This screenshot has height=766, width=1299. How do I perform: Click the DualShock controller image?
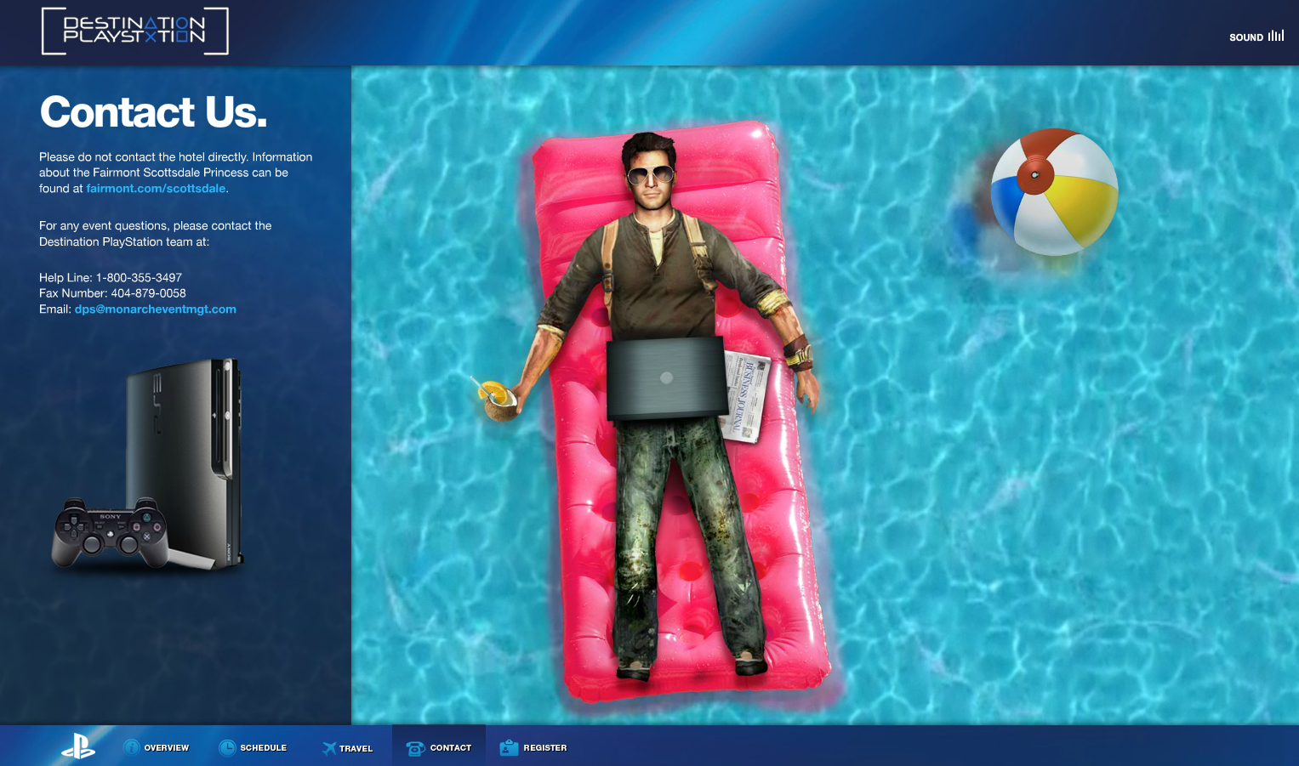point(110,532)
